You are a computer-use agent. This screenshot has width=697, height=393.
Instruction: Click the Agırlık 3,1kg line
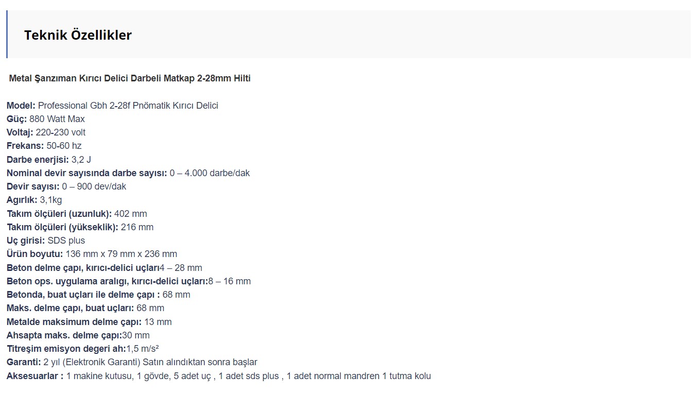click(x=34, y=200)
